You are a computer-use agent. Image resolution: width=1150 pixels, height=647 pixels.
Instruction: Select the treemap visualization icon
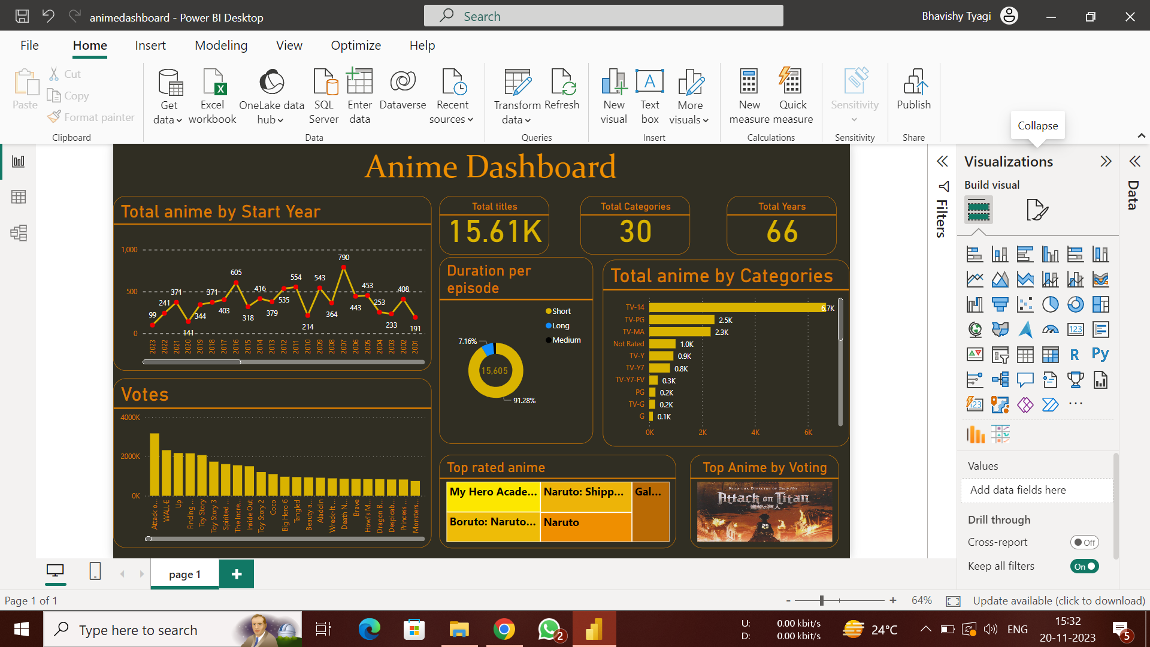tap(1101, 304)
